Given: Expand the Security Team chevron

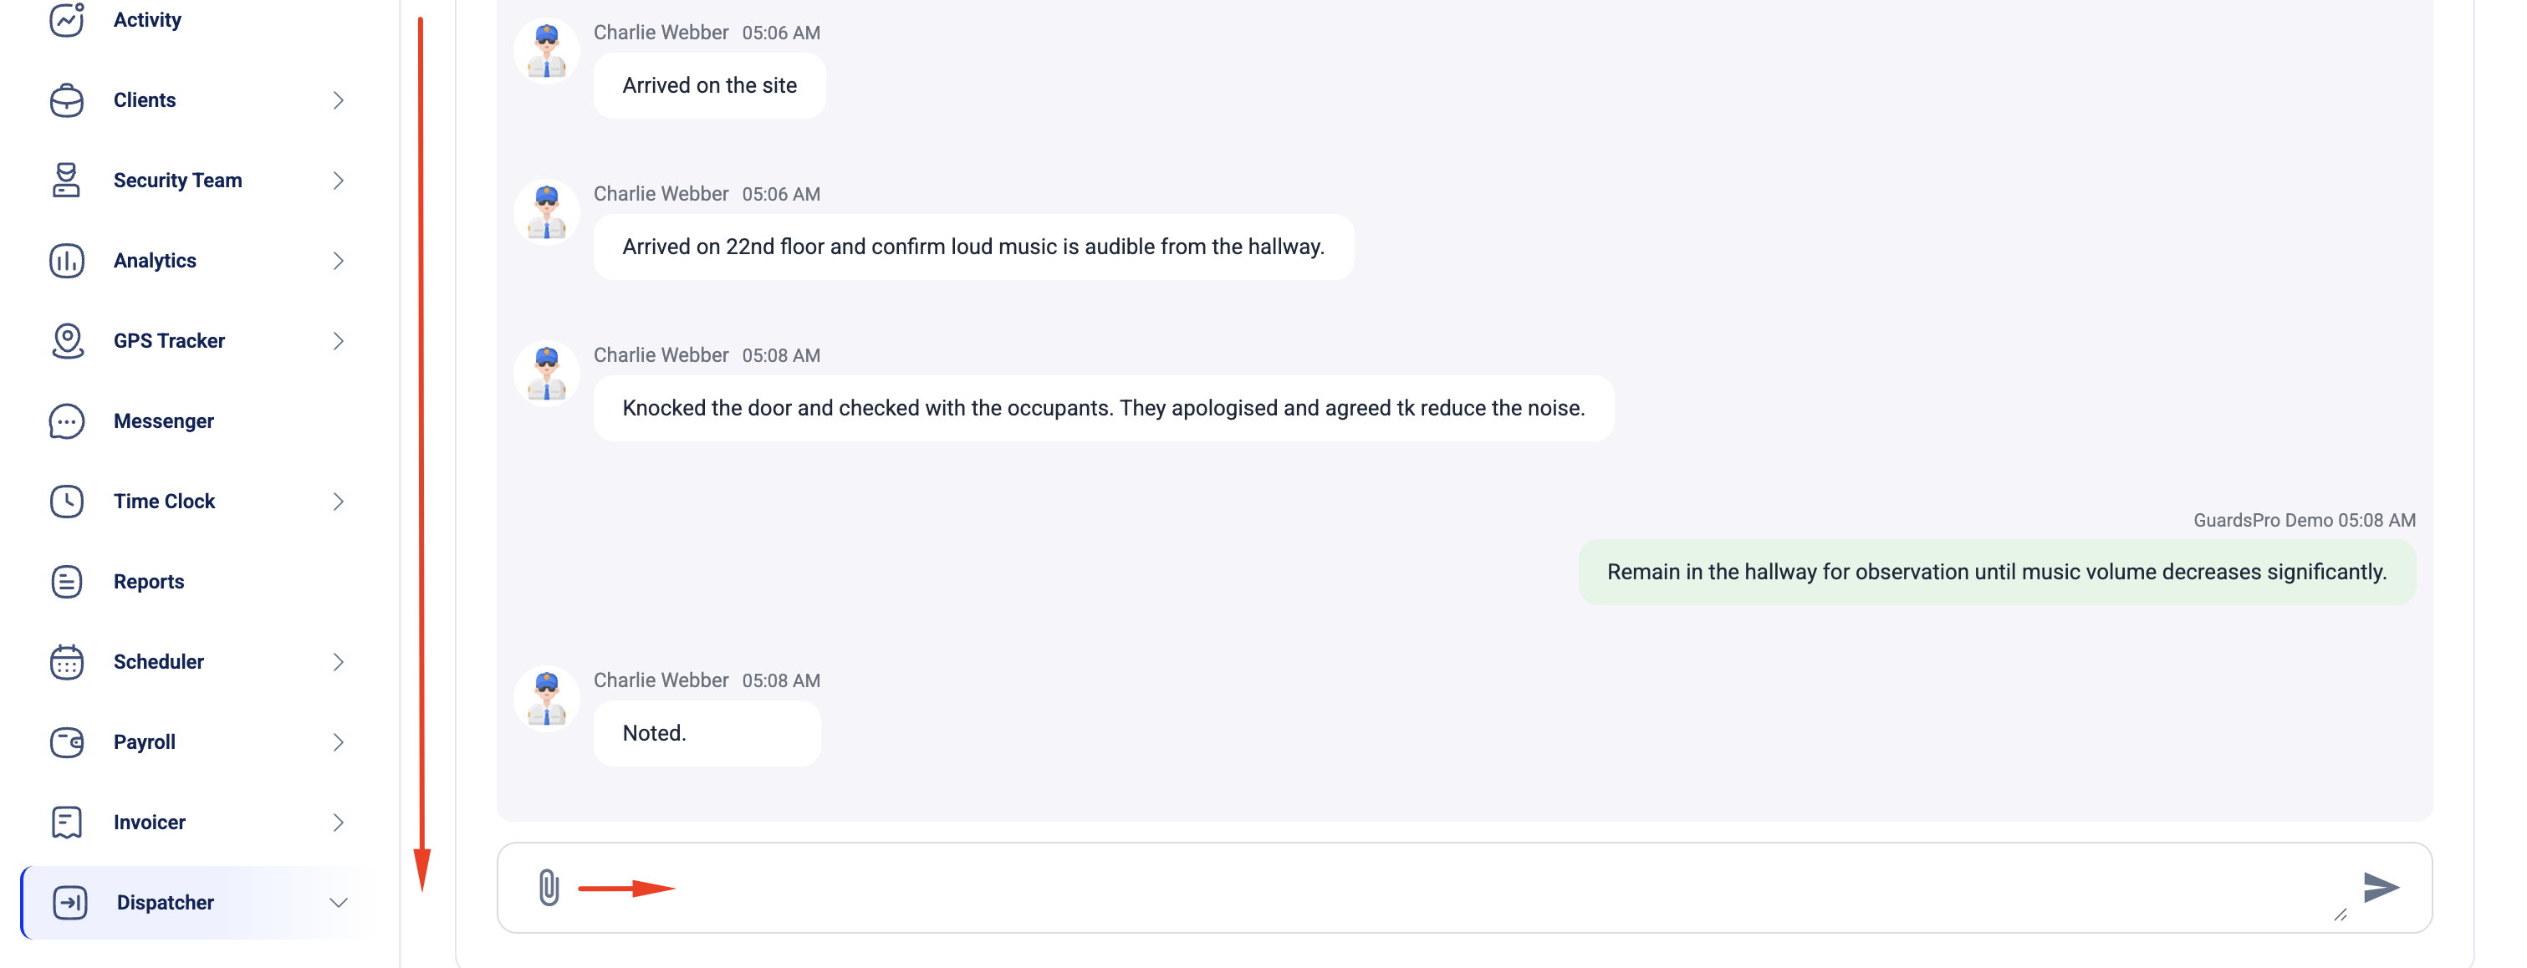Looking at the screenshot, I should [339, 181].
